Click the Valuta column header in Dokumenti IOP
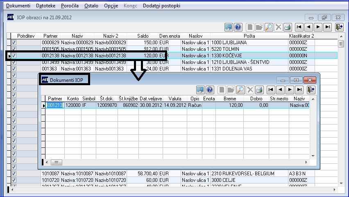This screenshot has width=349, height=197. [x=175, y=99]
